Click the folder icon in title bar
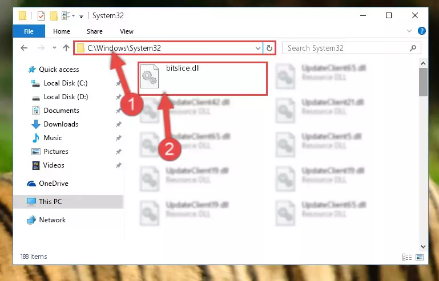The height and width of the screenshot is (281, 439). pos(23,15)
